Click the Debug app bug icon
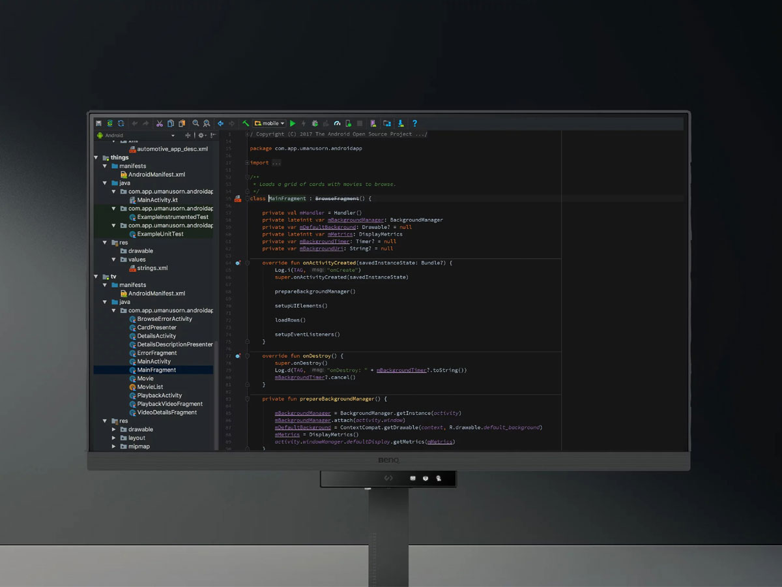Image resolution: width=782 pixels, height=587 pixels. (x=315, y=123)
